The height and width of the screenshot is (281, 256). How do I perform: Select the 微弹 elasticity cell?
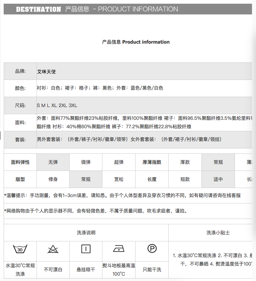pyautogui.click(x=86, y=162)
